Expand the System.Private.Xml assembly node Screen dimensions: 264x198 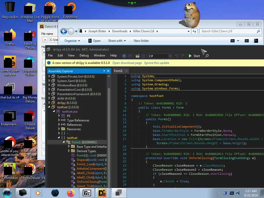coord(49,76)
